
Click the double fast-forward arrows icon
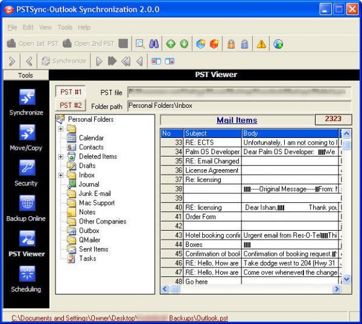click(112, 61)
